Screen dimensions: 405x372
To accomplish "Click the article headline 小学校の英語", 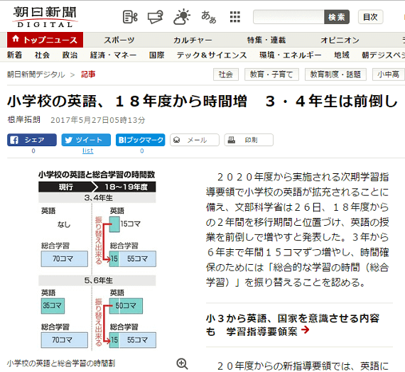I will [202, 101].
